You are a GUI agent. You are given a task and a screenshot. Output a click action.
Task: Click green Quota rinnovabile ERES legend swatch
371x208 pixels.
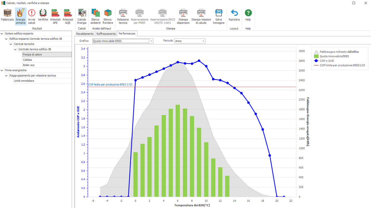316,56
